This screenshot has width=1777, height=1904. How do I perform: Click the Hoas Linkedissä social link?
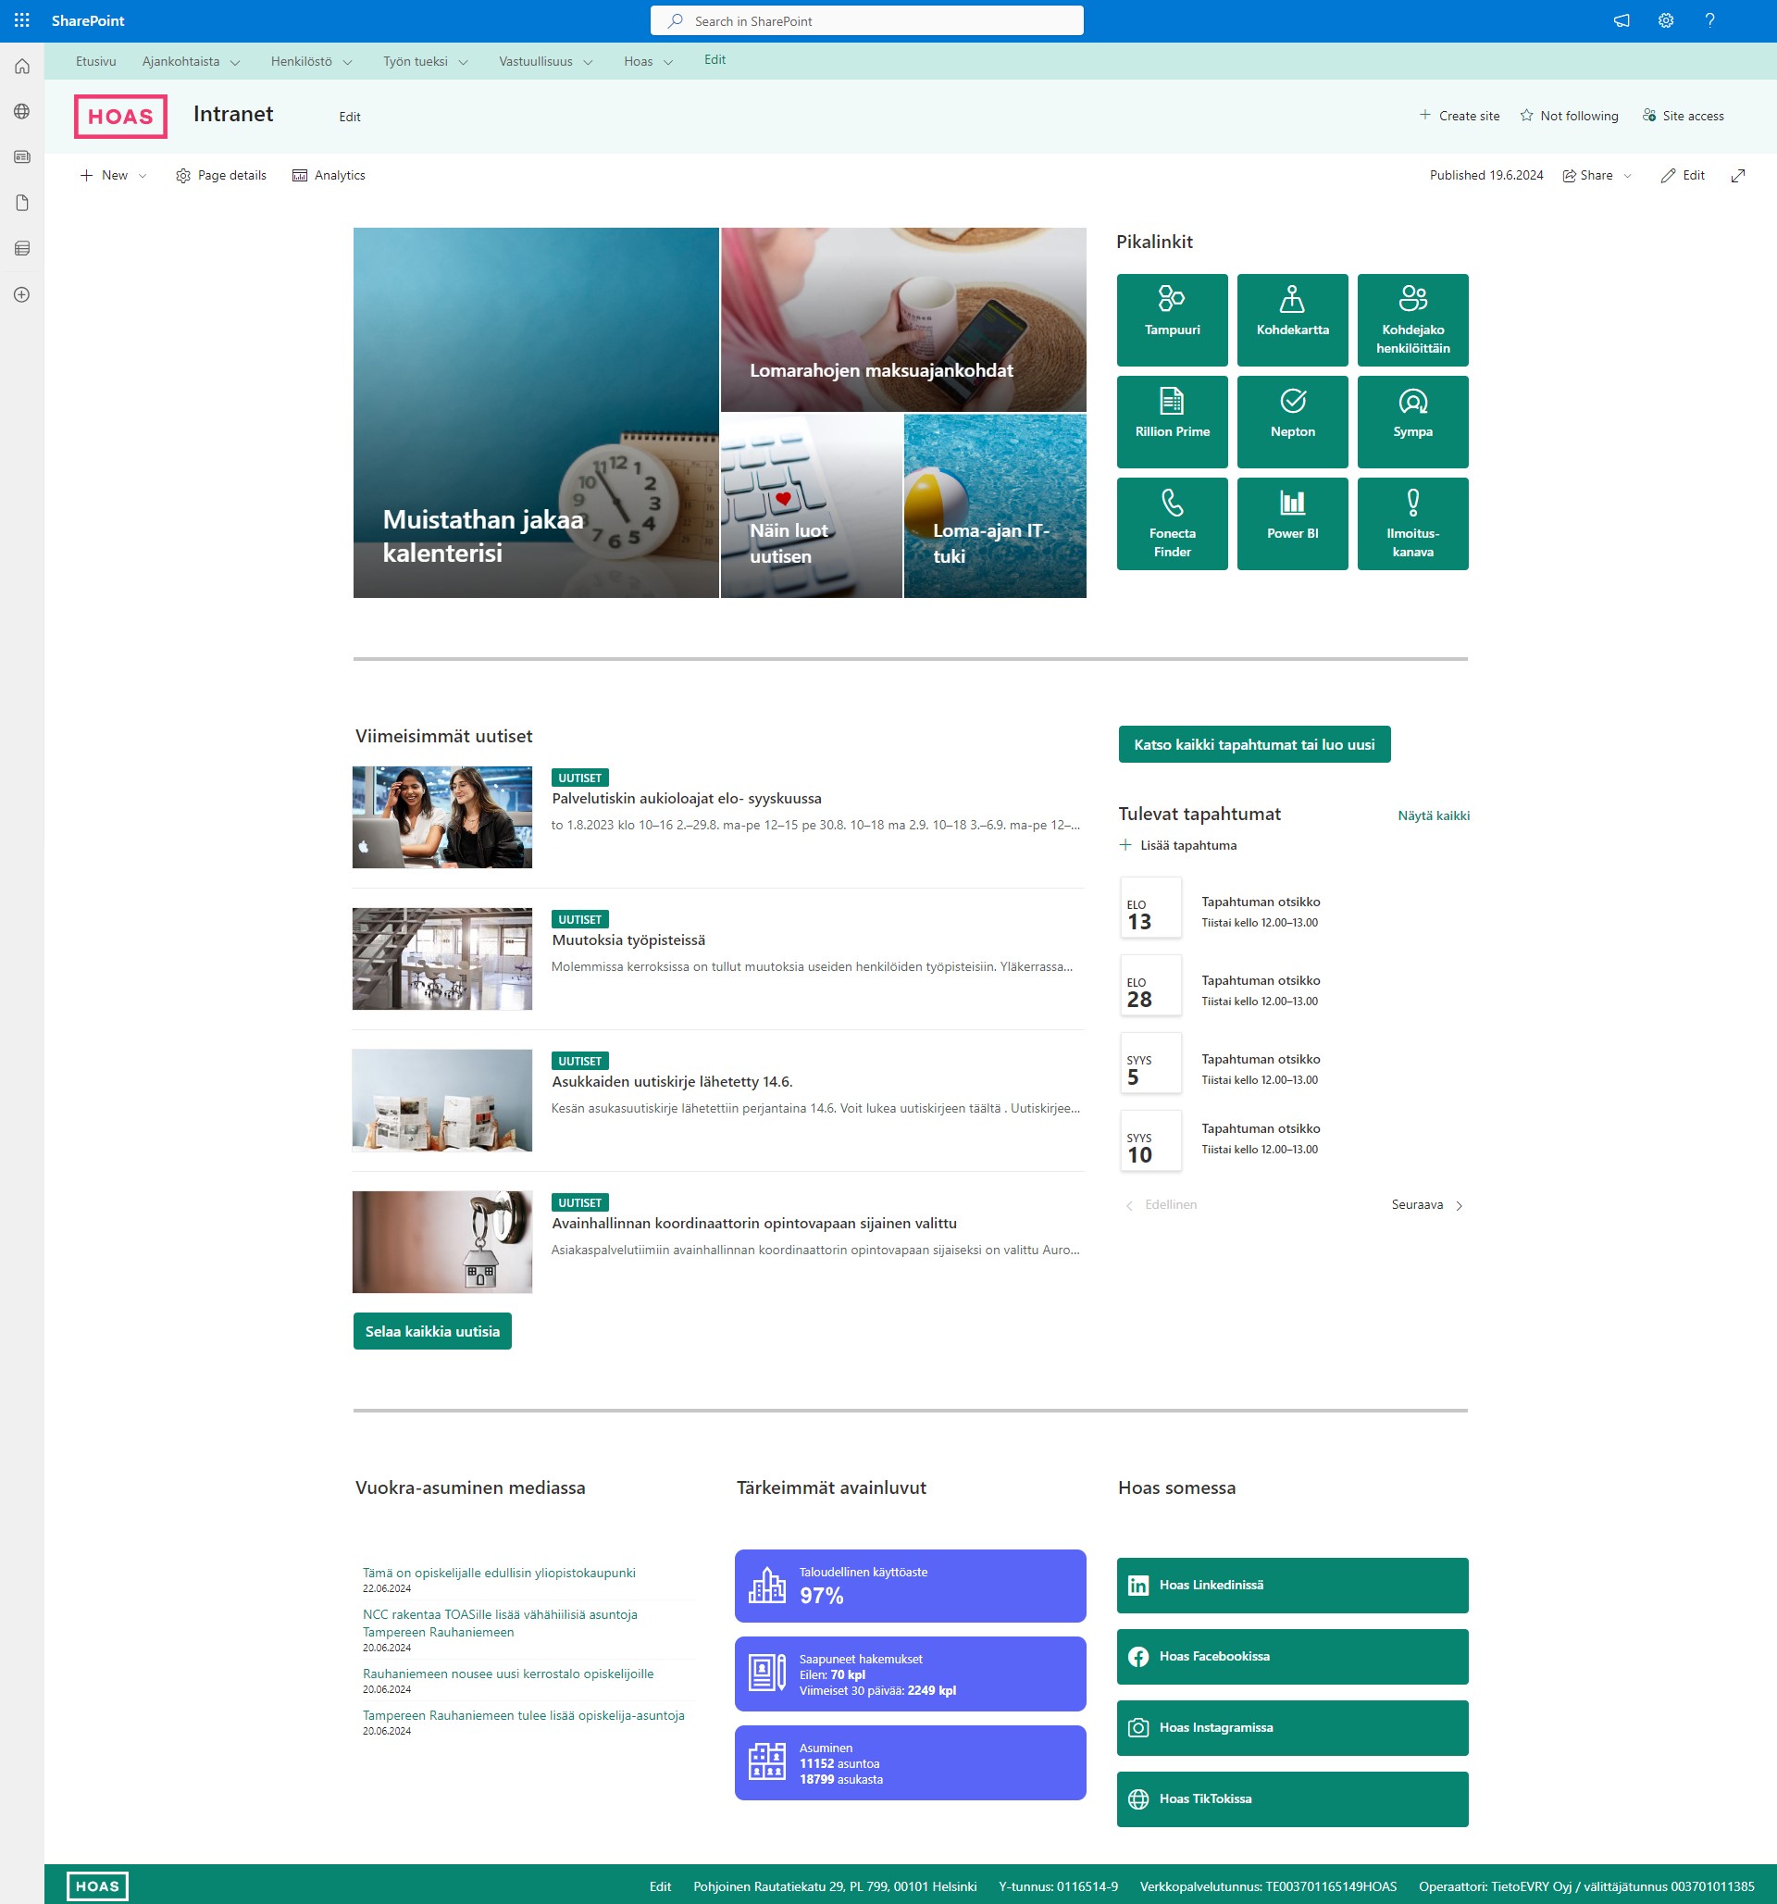coord(1293,1584)
